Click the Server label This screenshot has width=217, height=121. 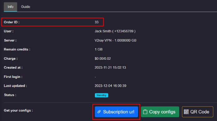tap(10, 40)
